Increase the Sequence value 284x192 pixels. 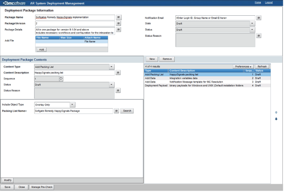click(61, 77)
